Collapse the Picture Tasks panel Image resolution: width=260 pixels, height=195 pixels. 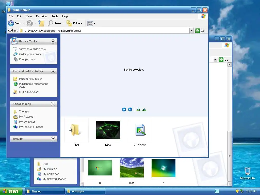coord(53,41)
